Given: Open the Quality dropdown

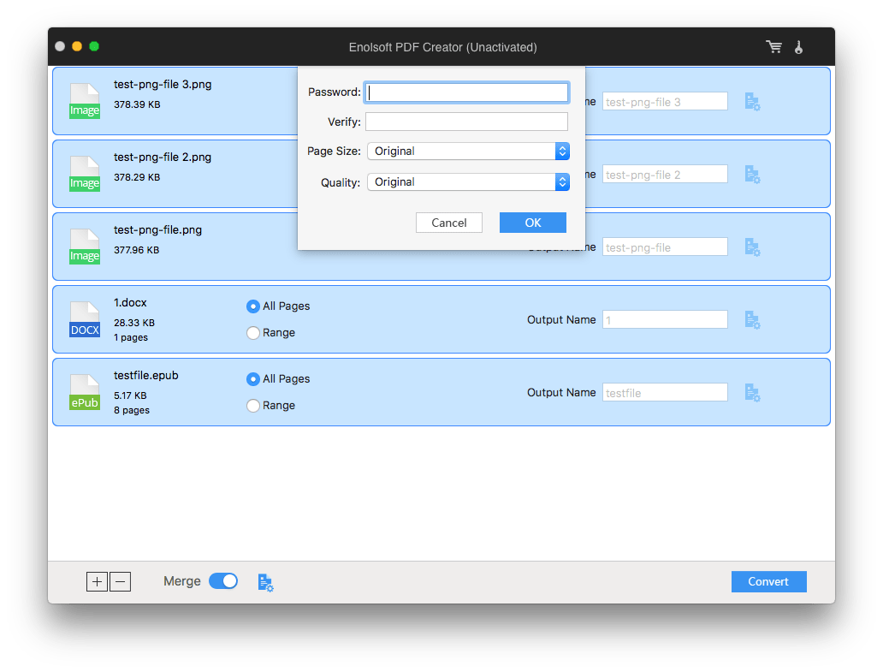Looking at the screenshot, I should 469,182.
